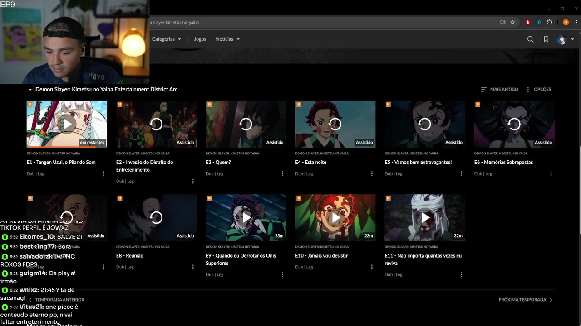Open the Crunchyroll search icon
581x326 pixels.
pyautogui.click(x=530, y=39)
